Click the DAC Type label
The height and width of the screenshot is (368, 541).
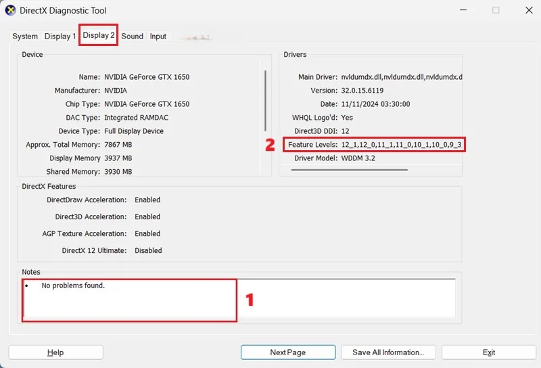coord(83,118)
